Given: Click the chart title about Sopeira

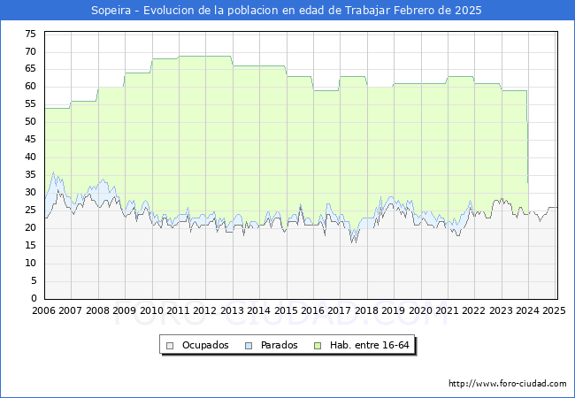Looking at the screenshot, I should (287, 11).
